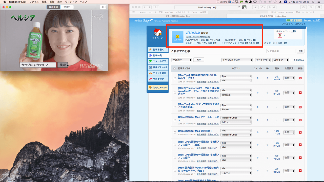Delete the お気楽JPEG&PING圧縮 article with red X
Image resolution: width=324 pixels, height=182 pixels.
pyautogui.click(x=300, y=78)
